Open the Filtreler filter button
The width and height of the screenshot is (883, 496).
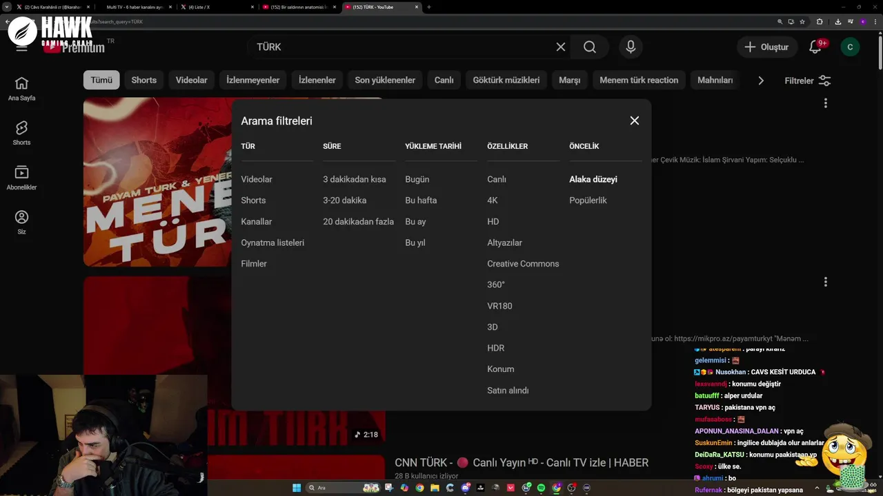pos(808,81)
